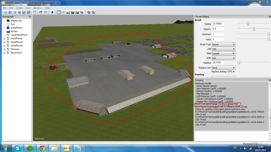
Task: Open the Edit menu
Action: click(11, 8)
